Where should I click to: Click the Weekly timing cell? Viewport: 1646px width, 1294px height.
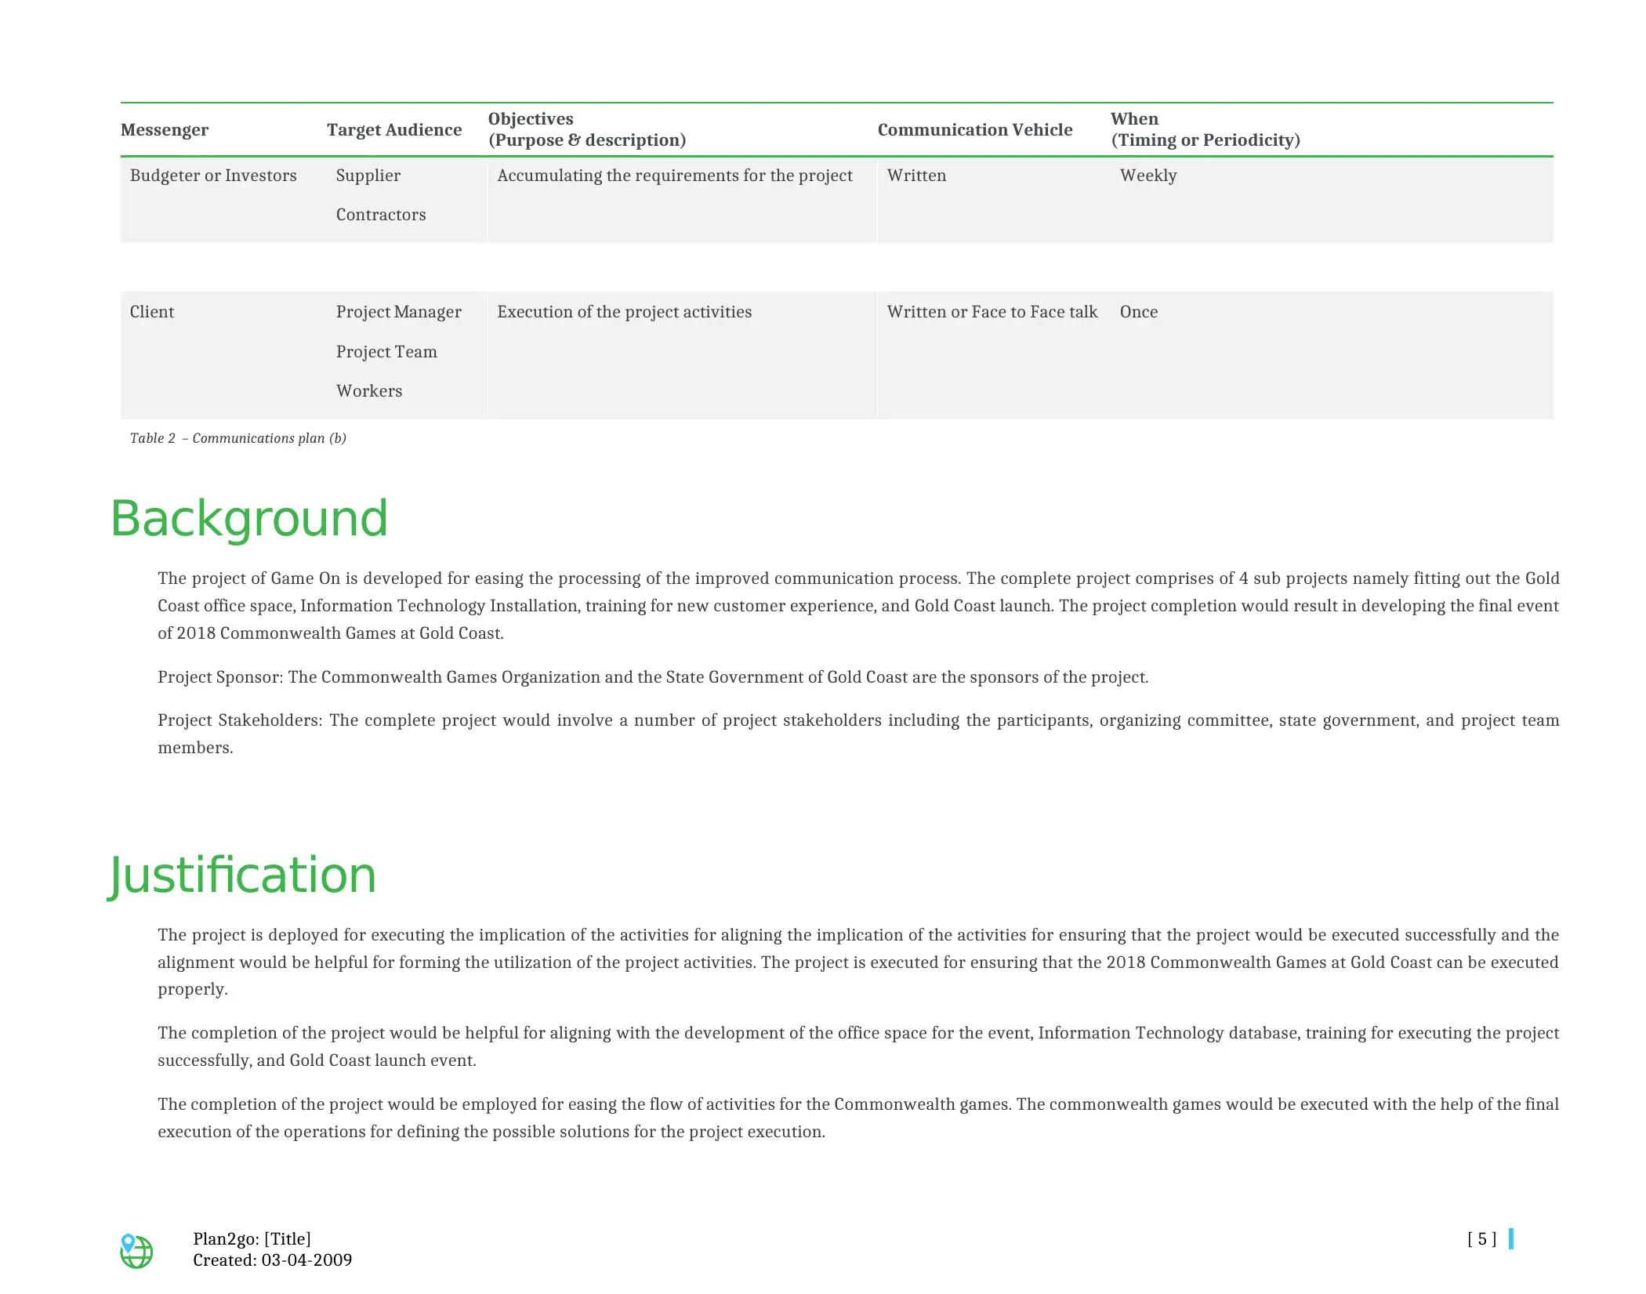1148,176
